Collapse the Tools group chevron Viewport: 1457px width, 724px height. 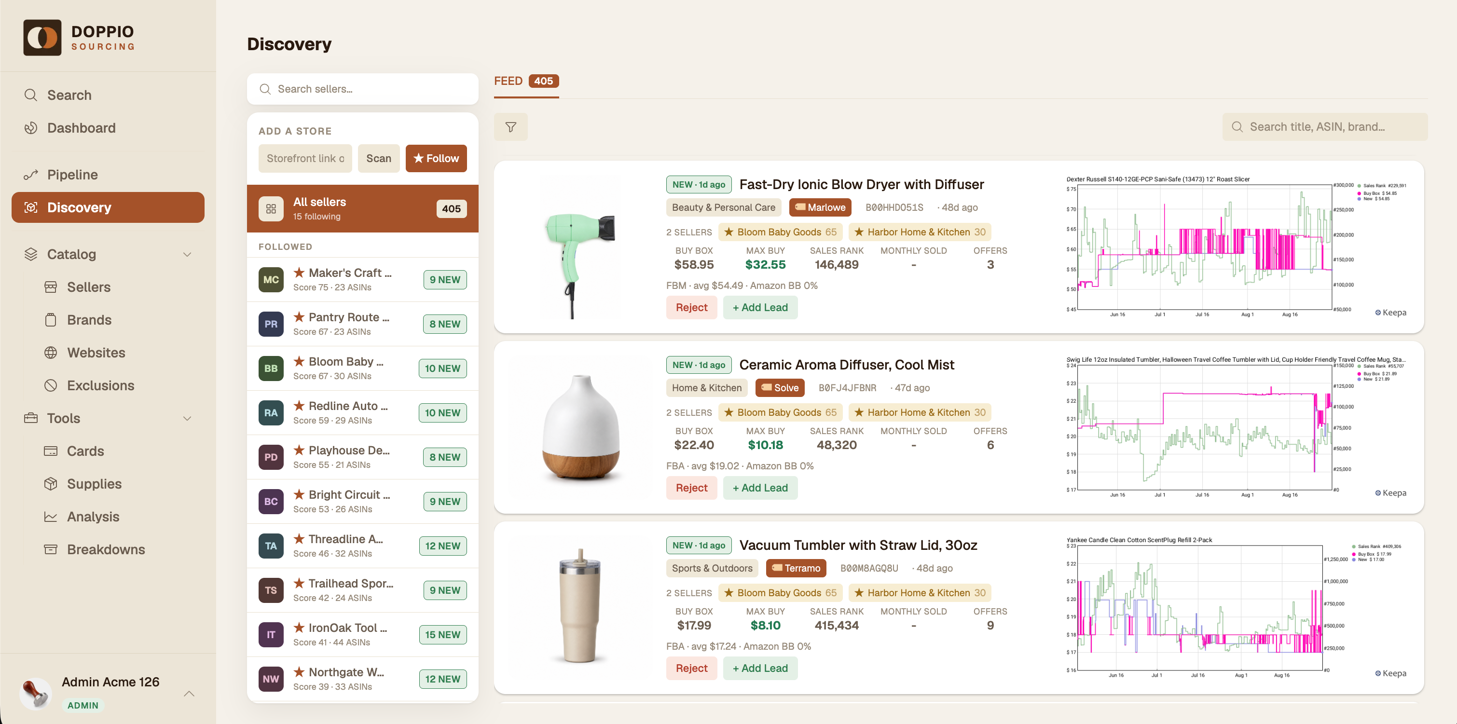click(x=187, y=419)
